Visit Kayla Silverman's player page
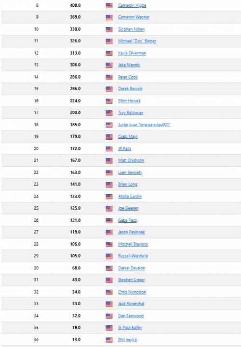Image resolution: width=241 pixels, height=347 pixels. click(x=132, y=53)
